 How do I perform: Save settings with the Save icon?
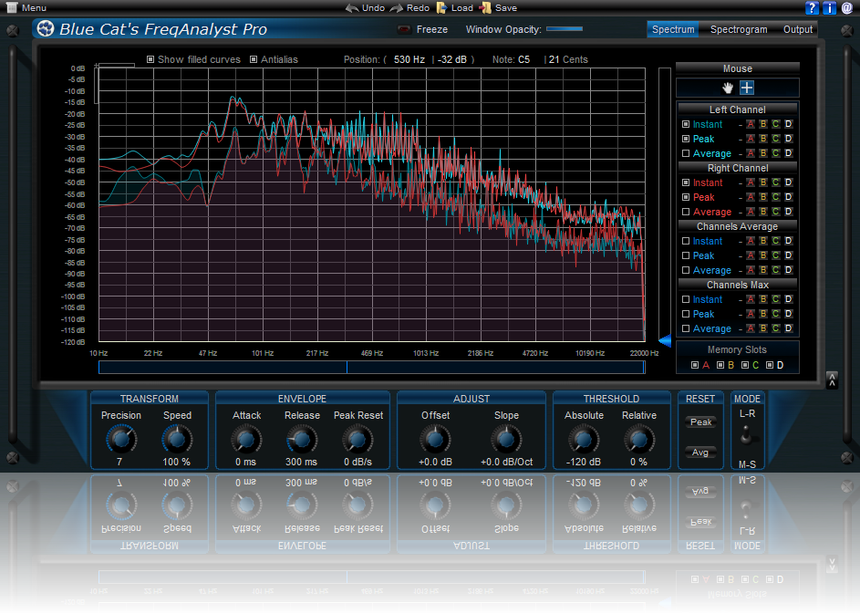[486, 7]
